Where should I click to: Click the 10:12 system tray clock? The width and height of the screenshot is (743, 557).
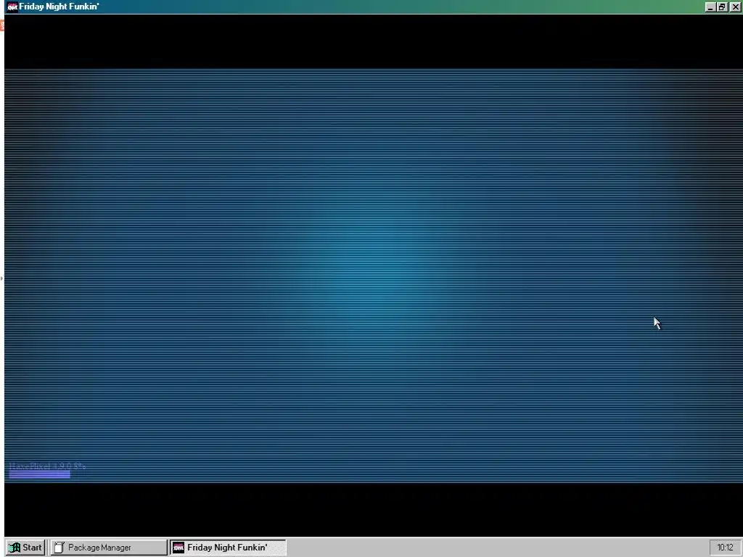pos(725,547)
